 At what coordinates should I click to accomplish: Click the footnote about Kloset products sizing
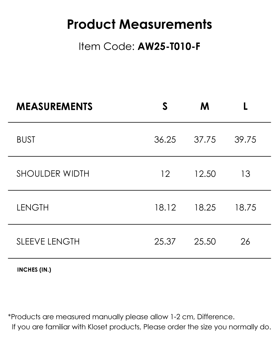click(141, 327)
